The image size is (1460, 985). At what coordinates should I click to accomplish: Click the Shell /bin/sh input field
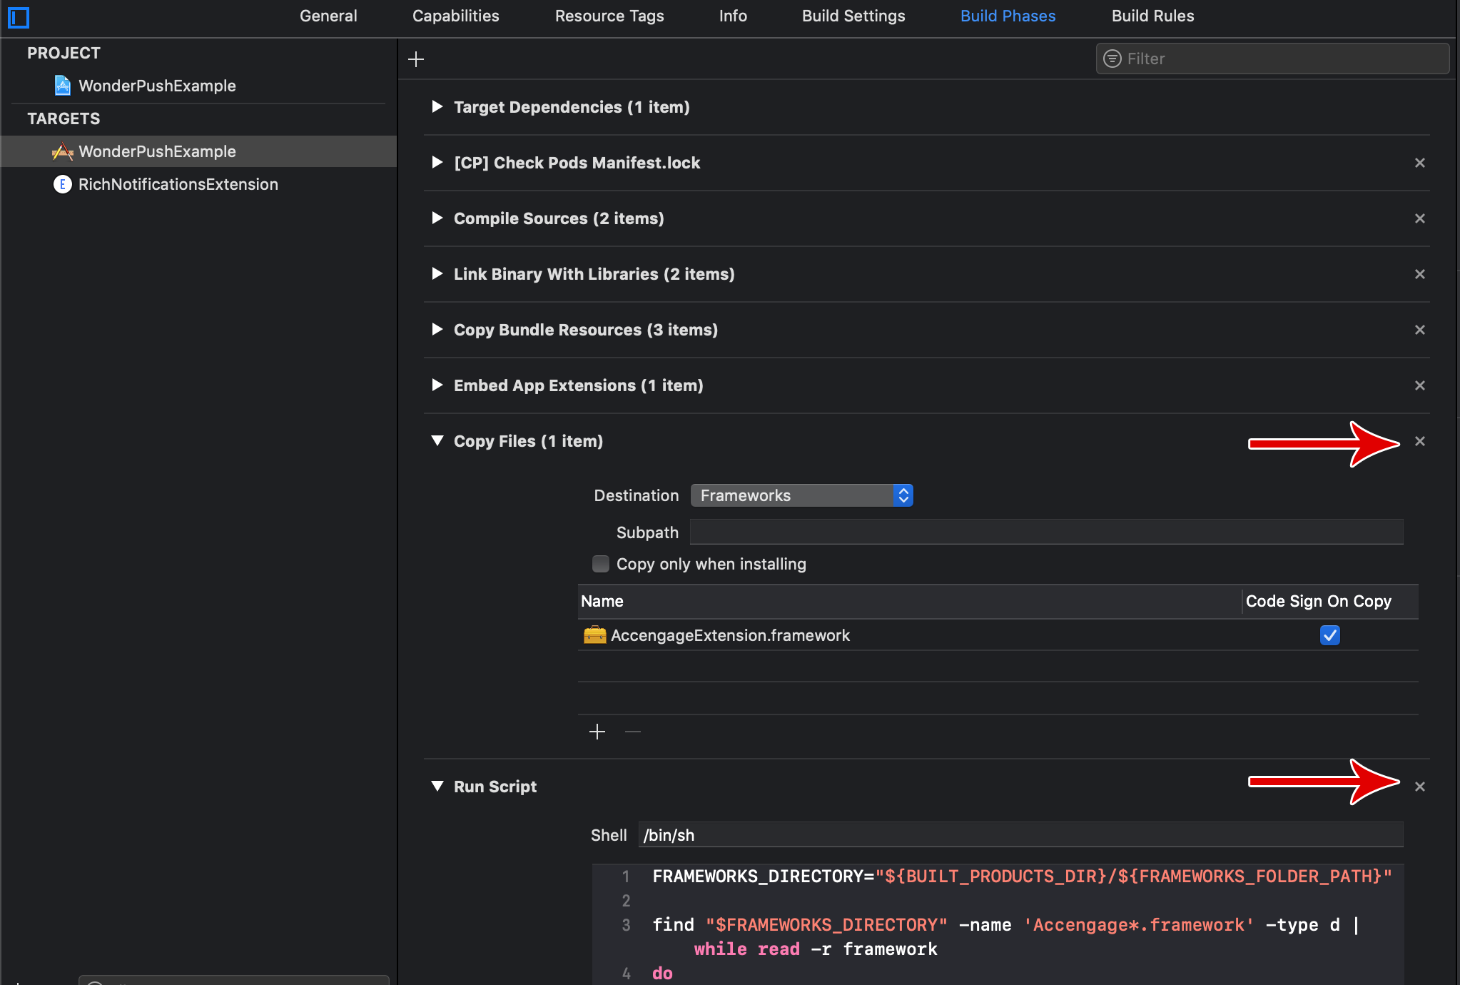1020,835
